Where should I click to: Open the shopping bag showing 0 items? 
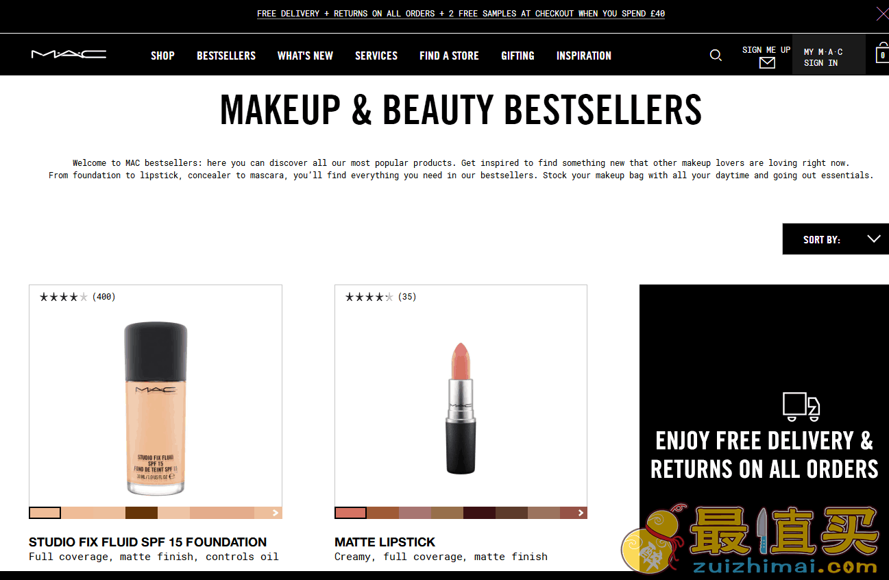pos(882,54)
